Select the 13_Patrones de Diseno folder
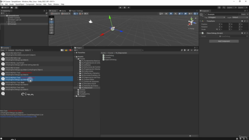The height and width of the screenshot is (140, 249). coord(90,86)
